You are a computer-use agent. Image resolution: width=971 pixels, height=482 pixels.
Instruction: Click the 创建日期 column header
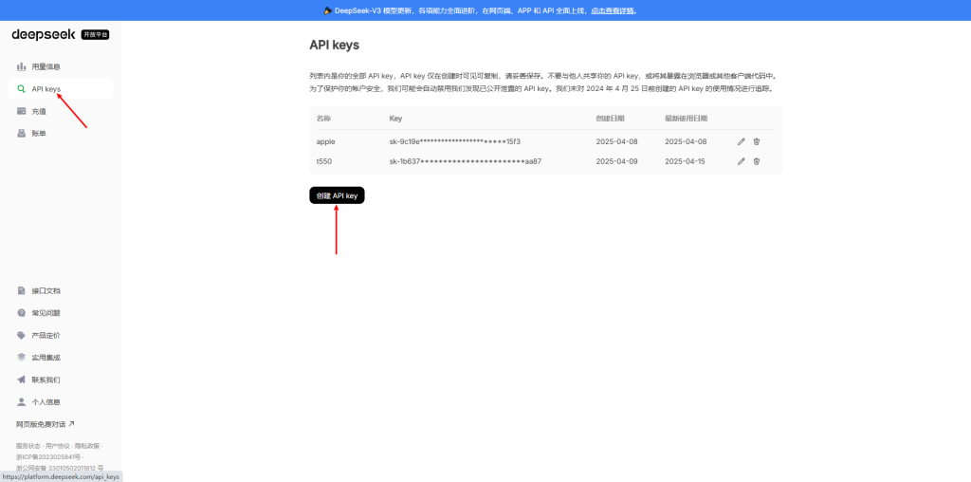[x=611, y=119]
